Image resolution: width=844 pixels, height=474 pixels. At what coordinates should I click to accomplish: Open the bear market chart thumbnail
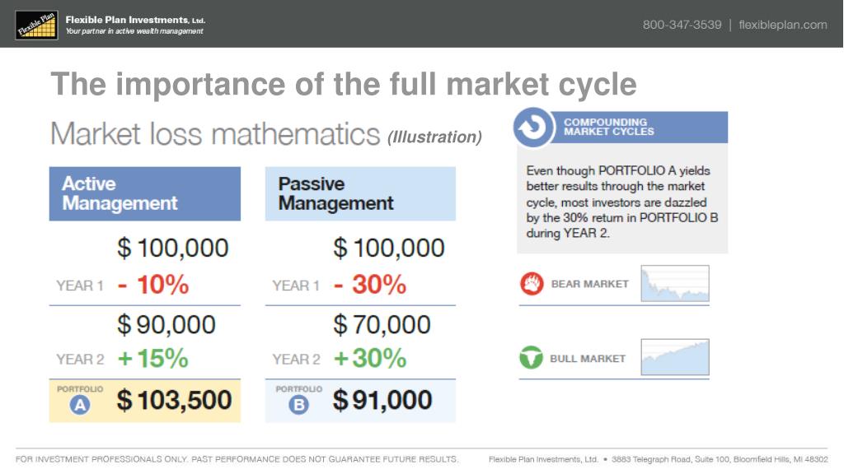[x=675, y=283]
